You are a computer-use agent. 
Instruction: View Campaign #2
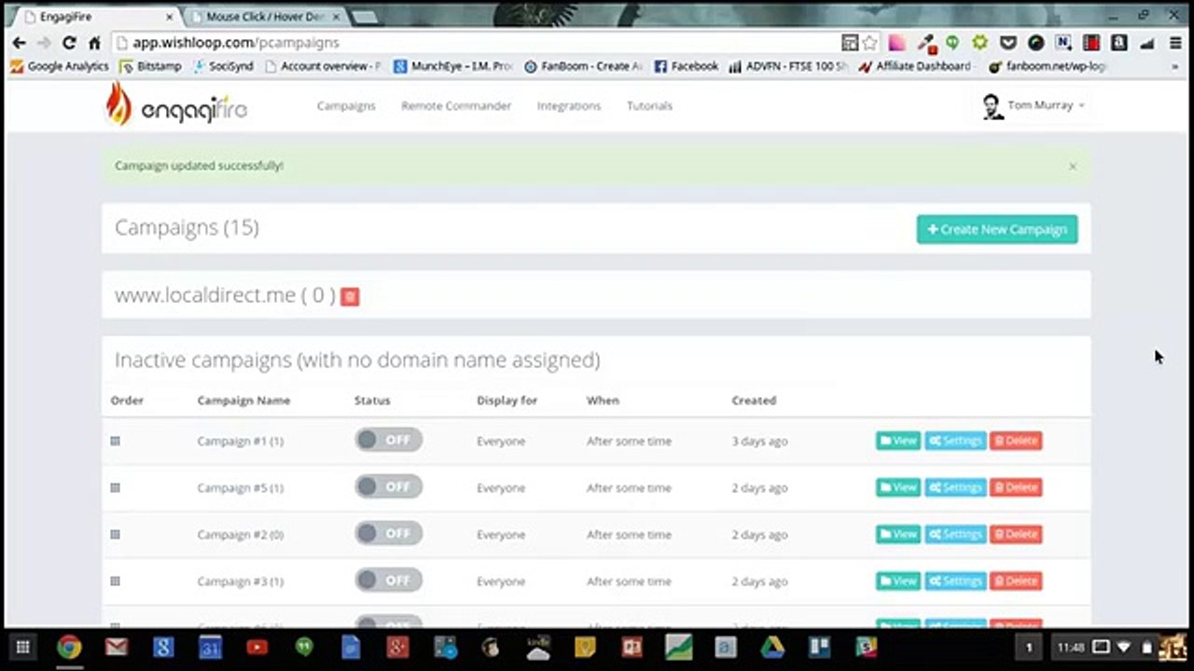pos(898,534)
